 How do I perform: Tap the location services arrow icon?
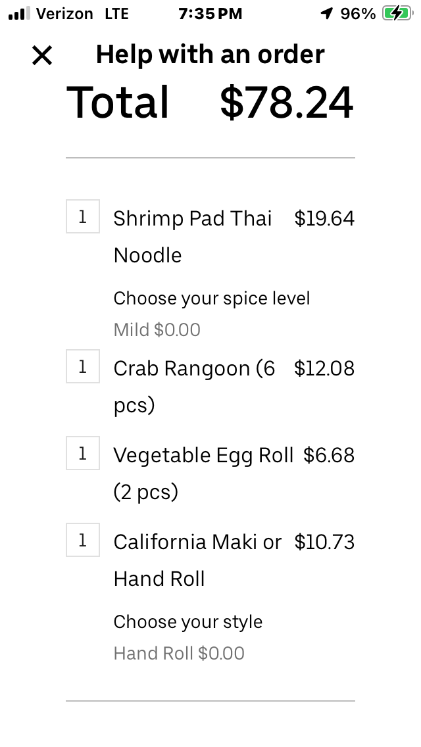coord(326,13)
